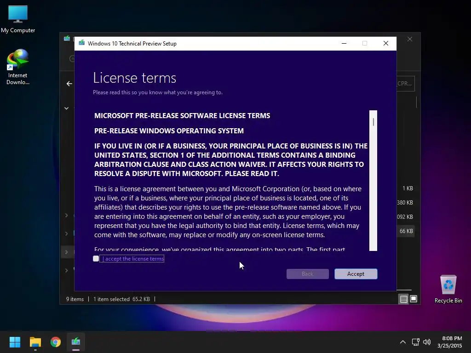Collapse the expanded chevron in Explorer sidebar
The height and width of the screenshot is (353, 471).
pos(66,108)
